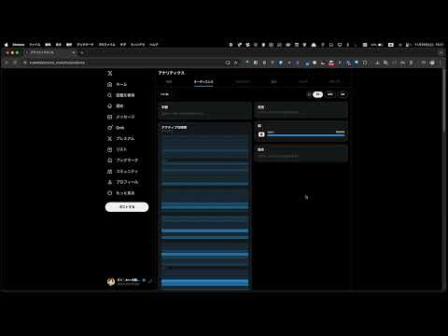Open the search/explore item with magnifier icon
Screen dimensions: 448x336
pos(120,95)
